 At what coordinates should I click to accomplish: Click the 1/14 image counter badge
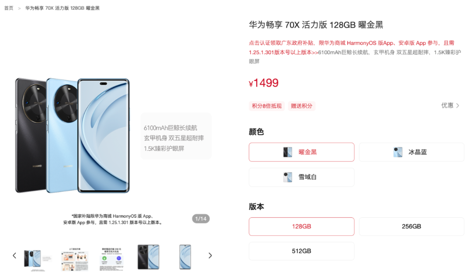(x=201, y=219)
